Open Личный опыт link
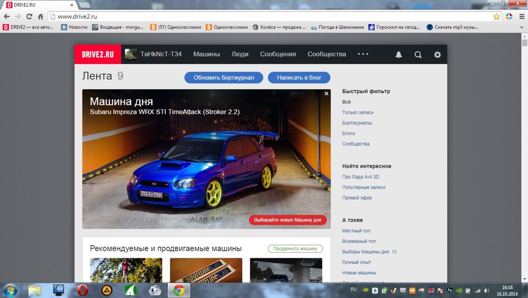The width and height of the screenshot is (528, 298). (356, 262)
